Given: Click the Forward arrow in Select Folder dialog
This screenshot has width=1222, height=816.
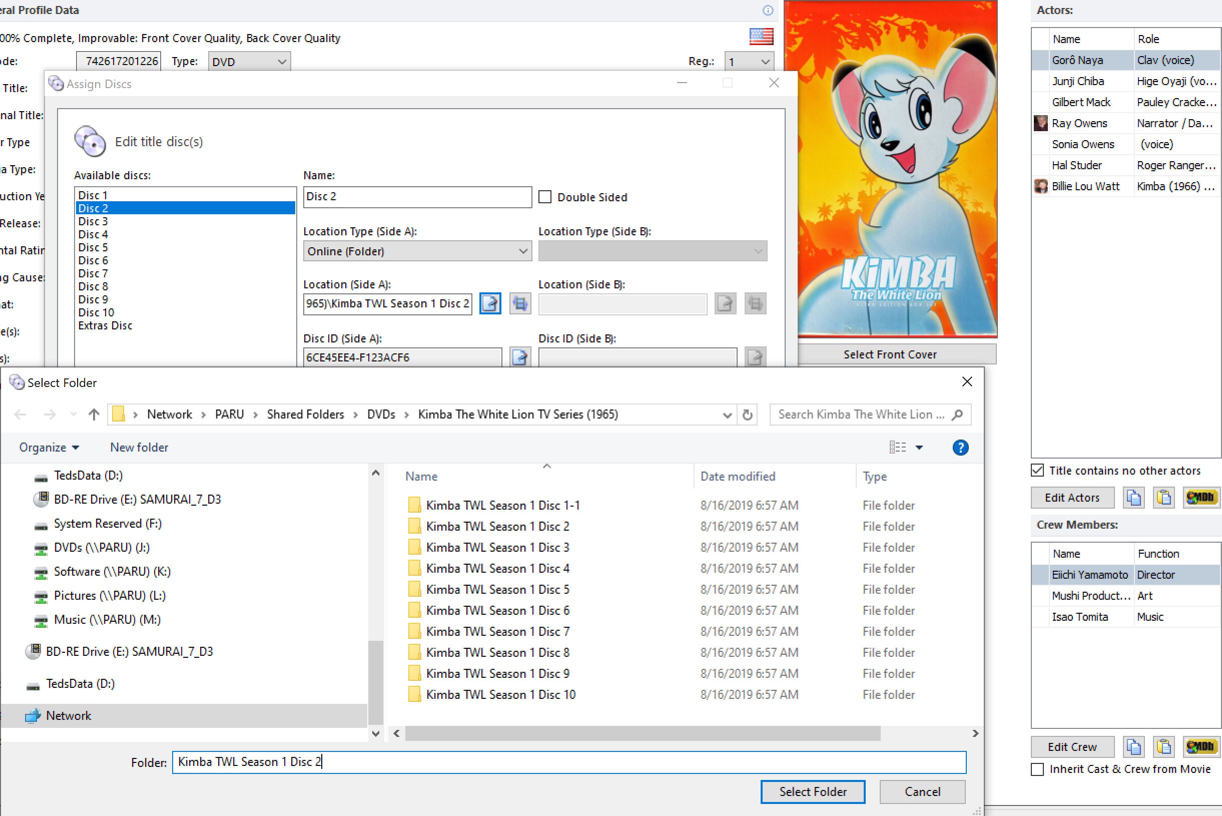Looking at the screenshot, I should 50,414.
